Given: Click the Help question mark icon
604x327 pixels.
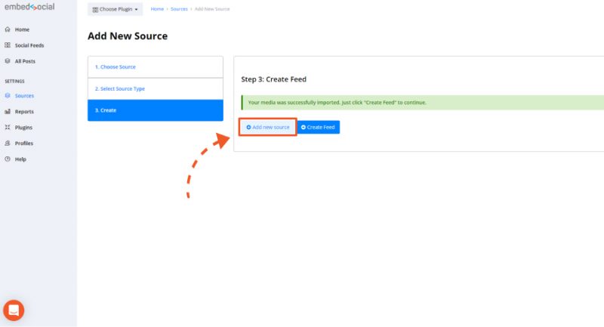Looking at the screenshot, I should (8, 159).
